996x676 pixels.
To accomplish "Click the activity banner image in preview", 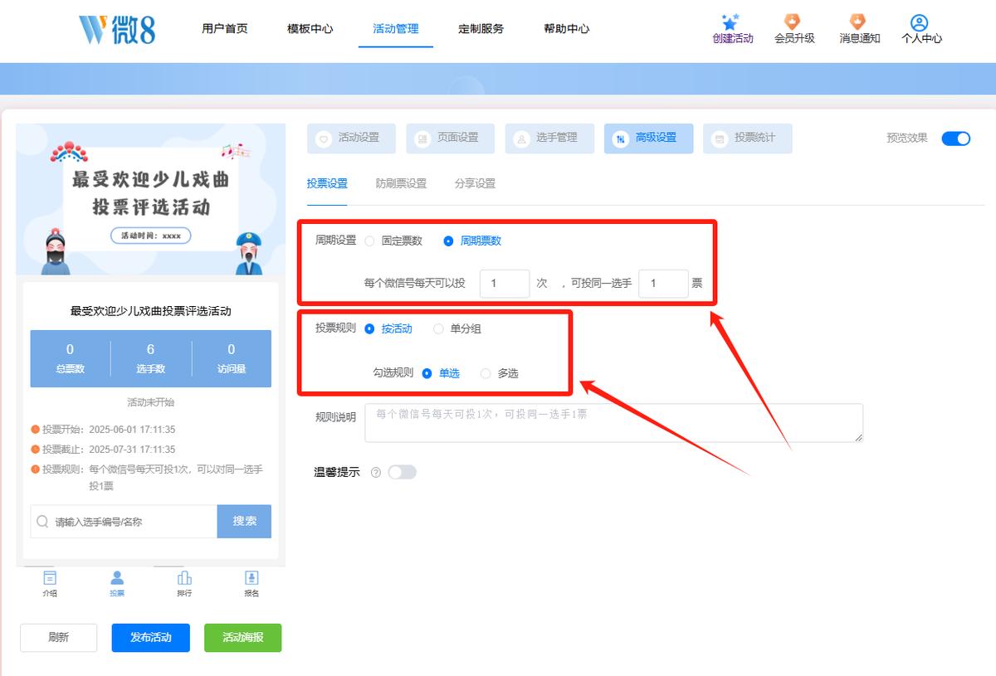I will pyautogui.click(x=151, y=199).
